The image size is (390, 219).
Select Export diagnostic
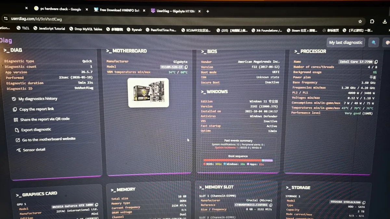click(x=36, y=130)
